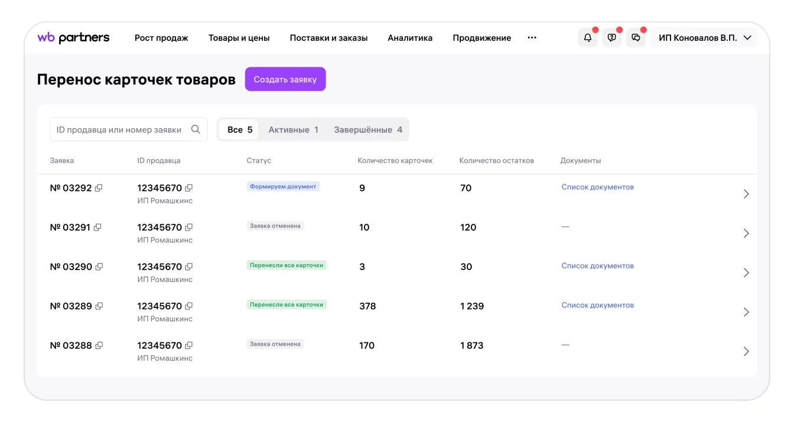794x422 pixels.
Task: Click Заявка column header
Action: (62, 161)
